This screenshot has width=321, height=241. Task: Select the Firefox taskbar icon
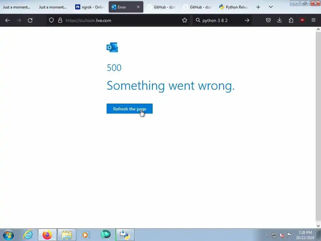pyautogui.click(x=47, y=235)
